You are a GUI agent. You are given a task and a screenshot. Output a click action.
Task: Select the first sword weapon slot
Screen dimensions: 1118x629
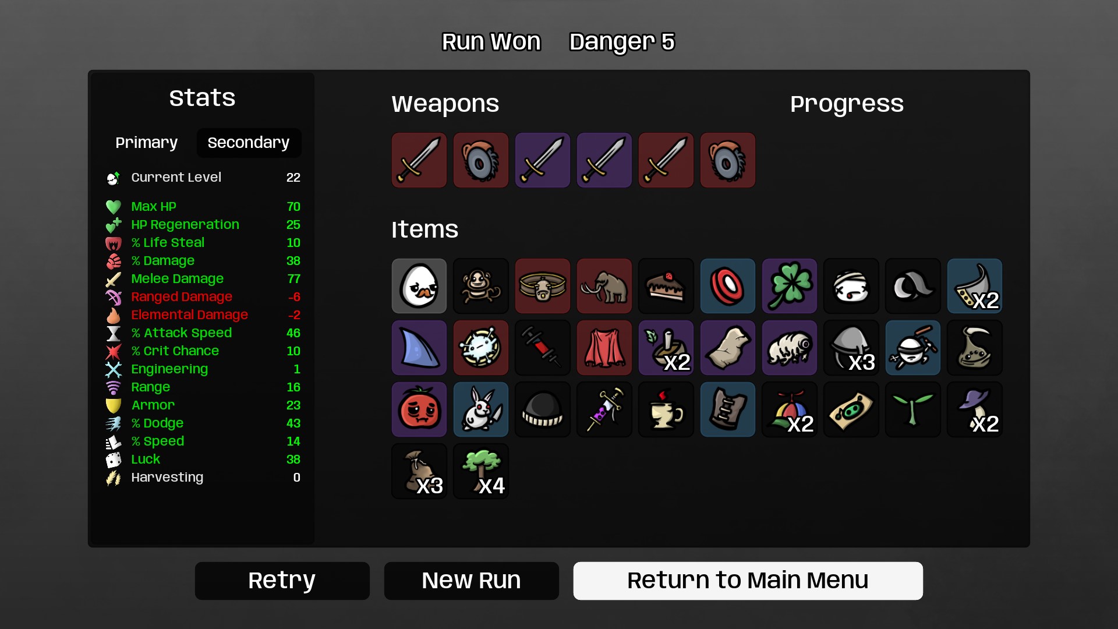pos(419,160)
